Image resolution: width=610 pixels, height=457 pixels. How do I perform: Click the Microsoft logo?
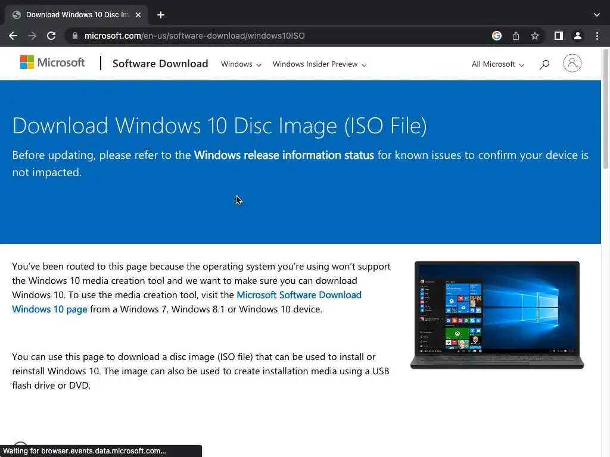pyautogui.click(x=52, y=62)
